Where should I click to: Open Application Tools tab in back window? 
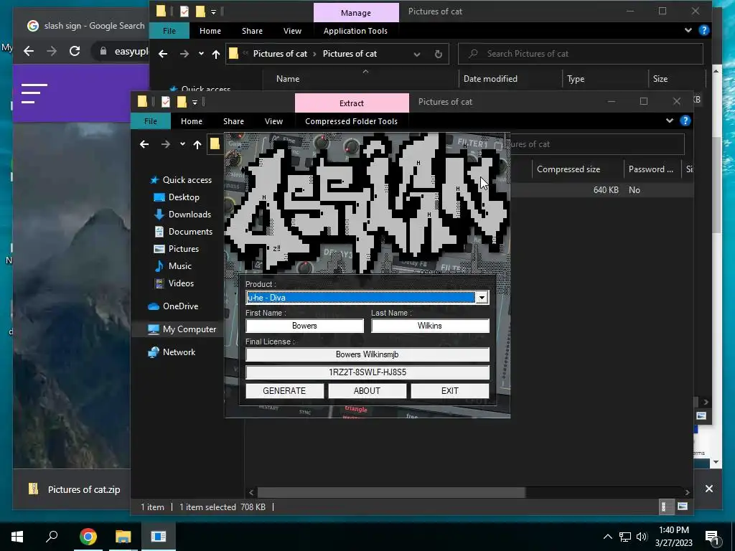tap(355, 30)
